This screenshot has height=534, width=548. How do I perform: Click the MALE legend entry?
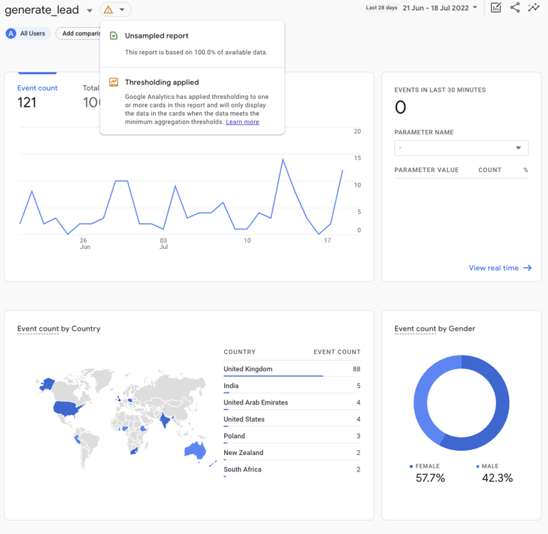pyautogui.click(x=488, y=466)
